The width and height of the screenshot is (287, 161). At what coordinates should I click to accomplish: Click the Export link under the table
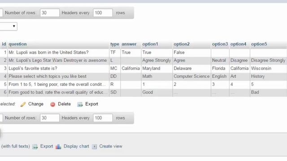point(91,104)
